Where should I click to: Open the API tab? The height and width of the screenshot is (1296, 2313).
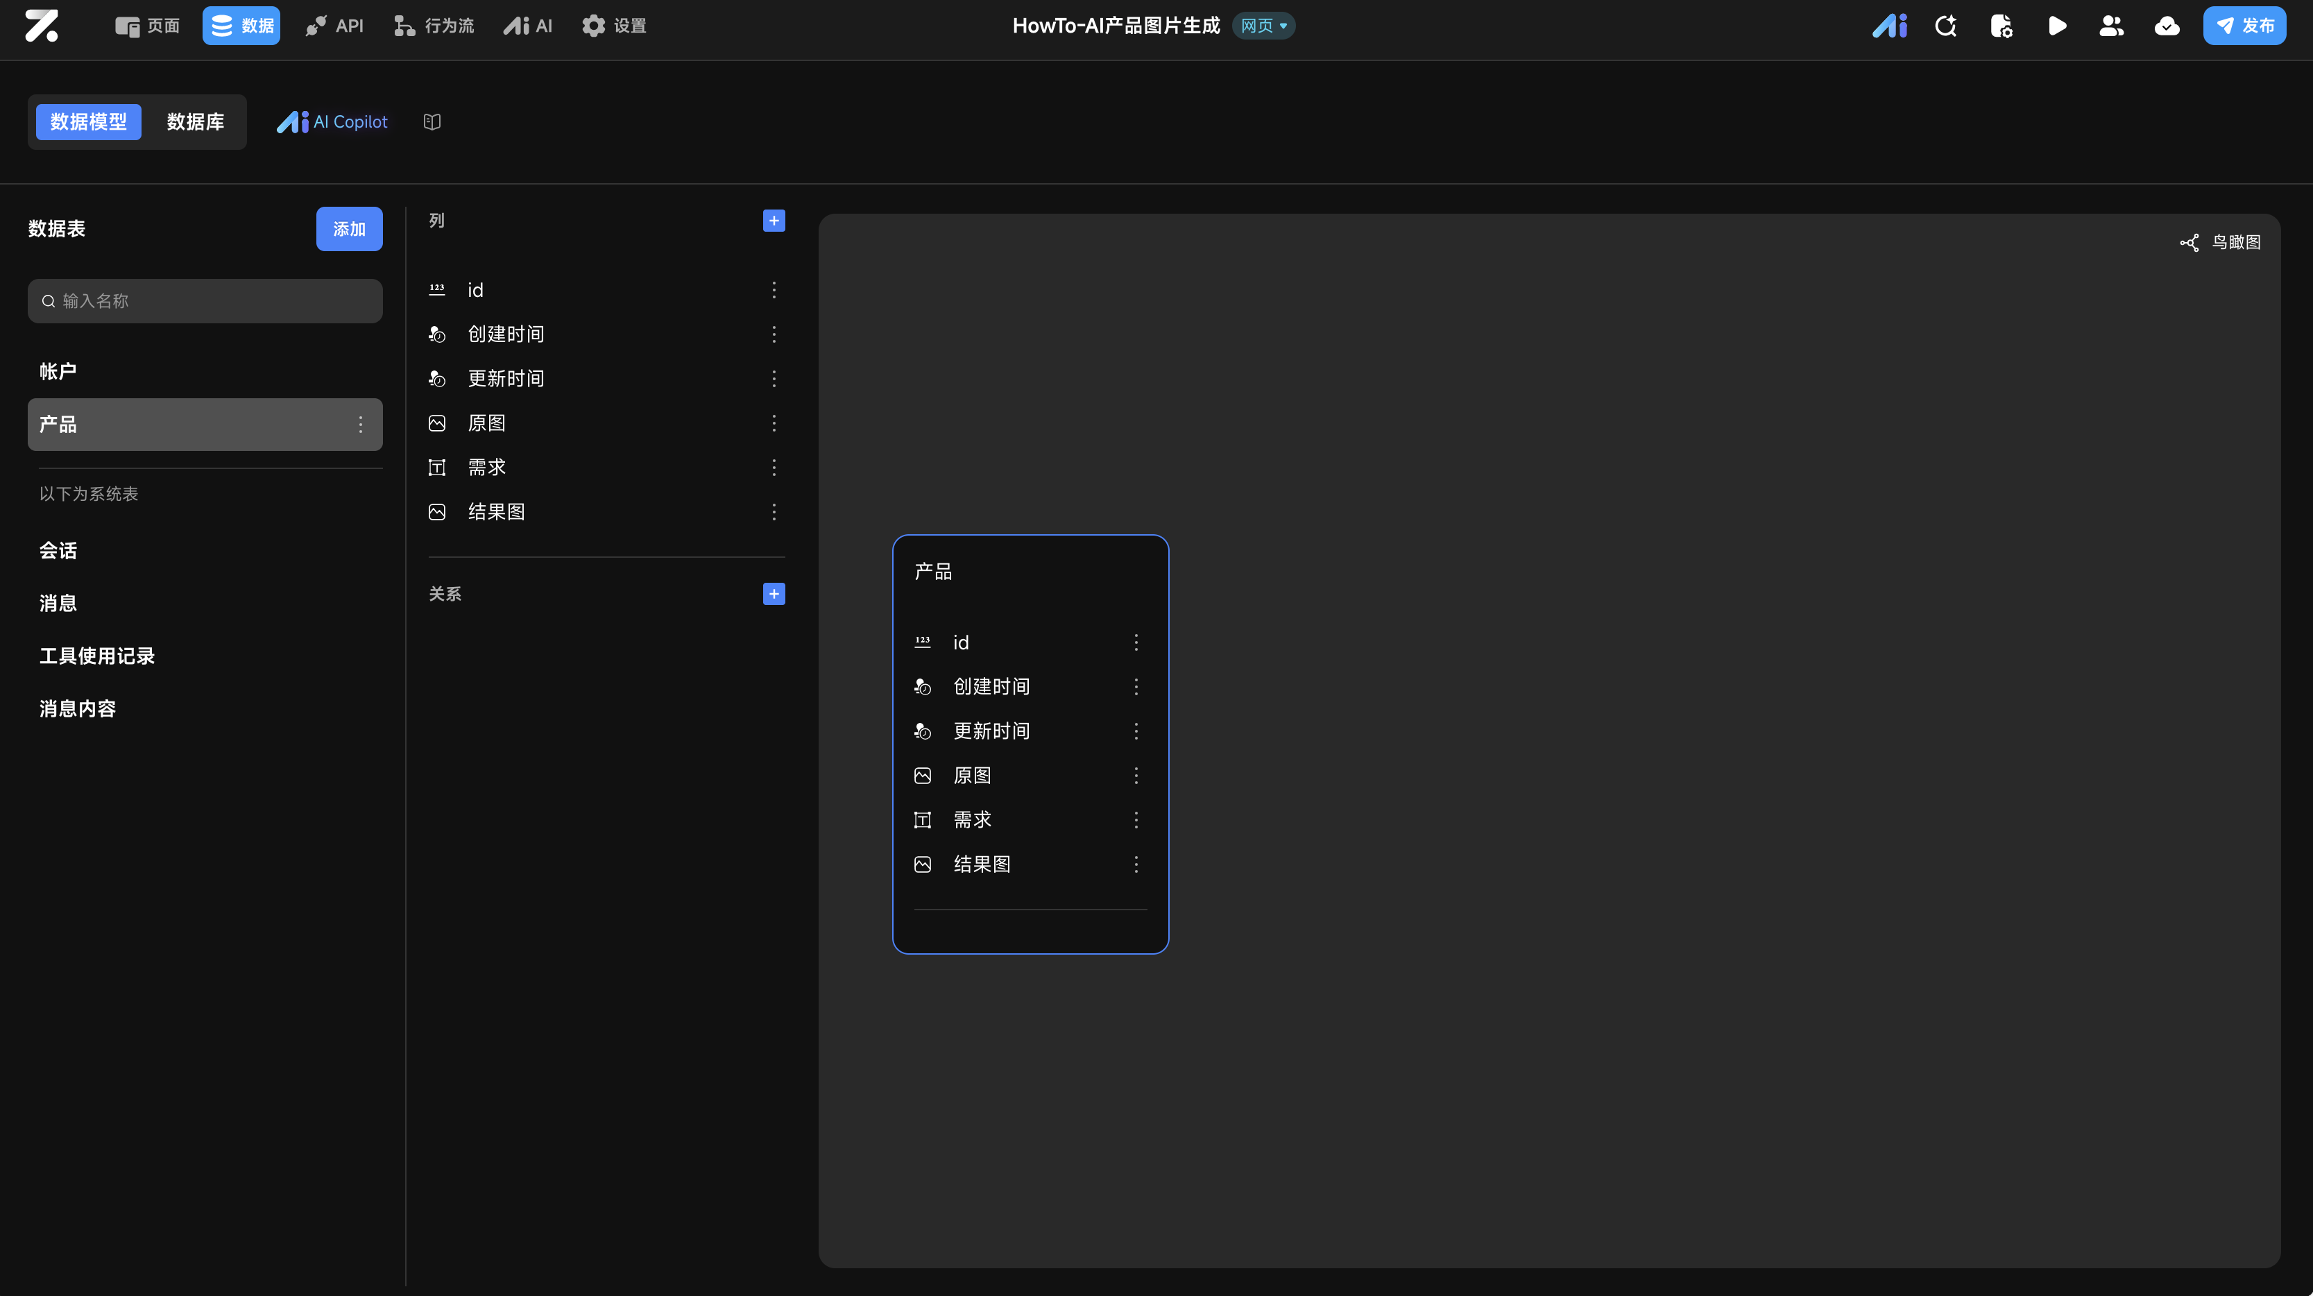334,26
